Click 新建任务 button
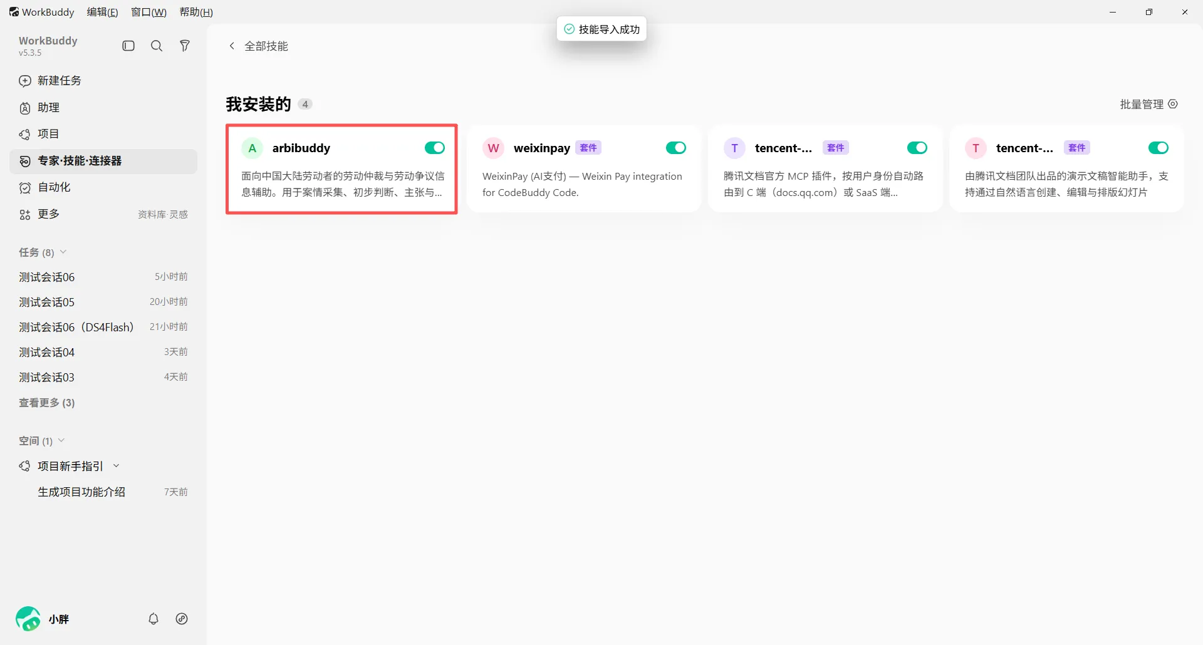The image size is (1203, 645). point(103,81)
